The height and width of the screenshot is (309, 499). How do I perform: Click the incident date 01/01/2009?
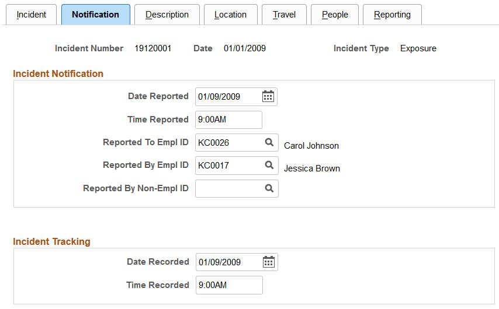(245, 48)
